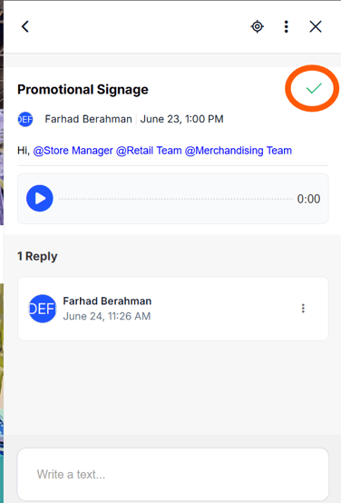Click the June 23, 1:00 PM timestamp
Screen dimensions: 341x503
click(x=181, y=119)
